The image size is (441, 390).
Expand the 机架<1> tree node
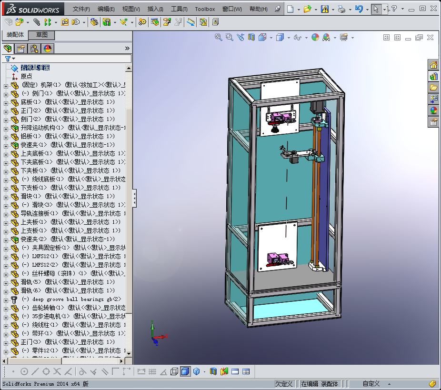coord(6,86)
